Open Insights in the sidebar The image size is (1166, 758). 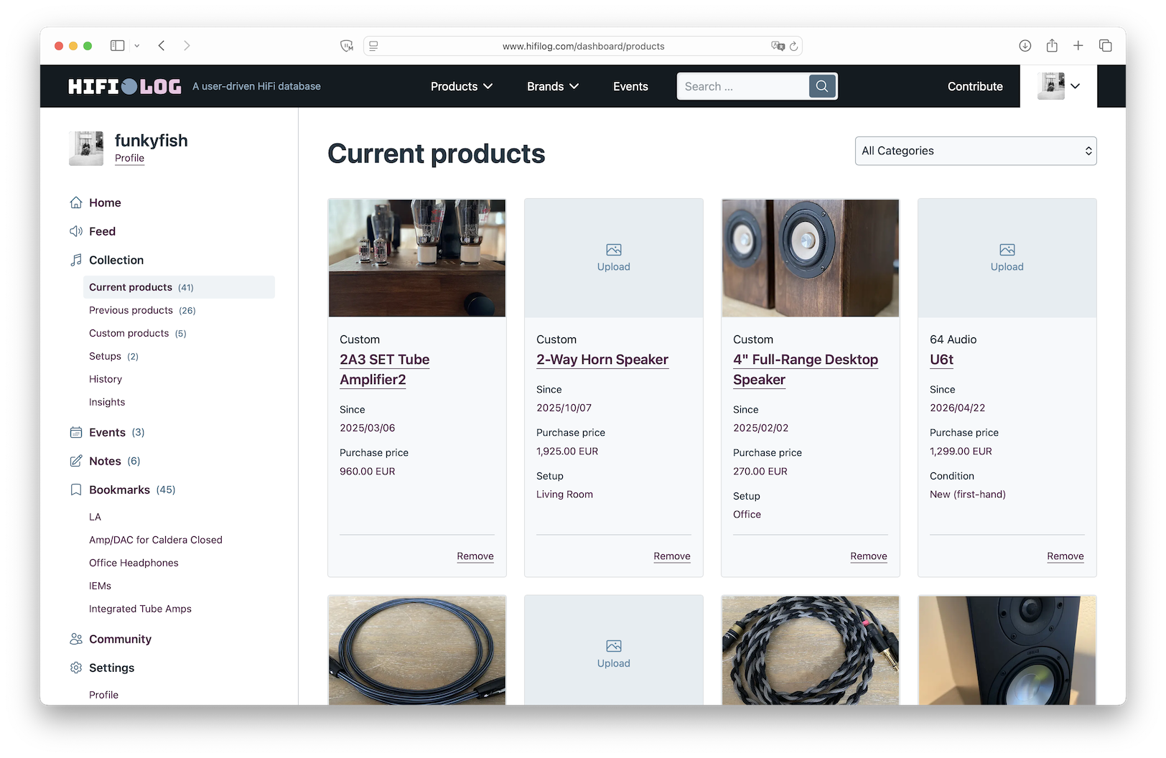point(107,402)
